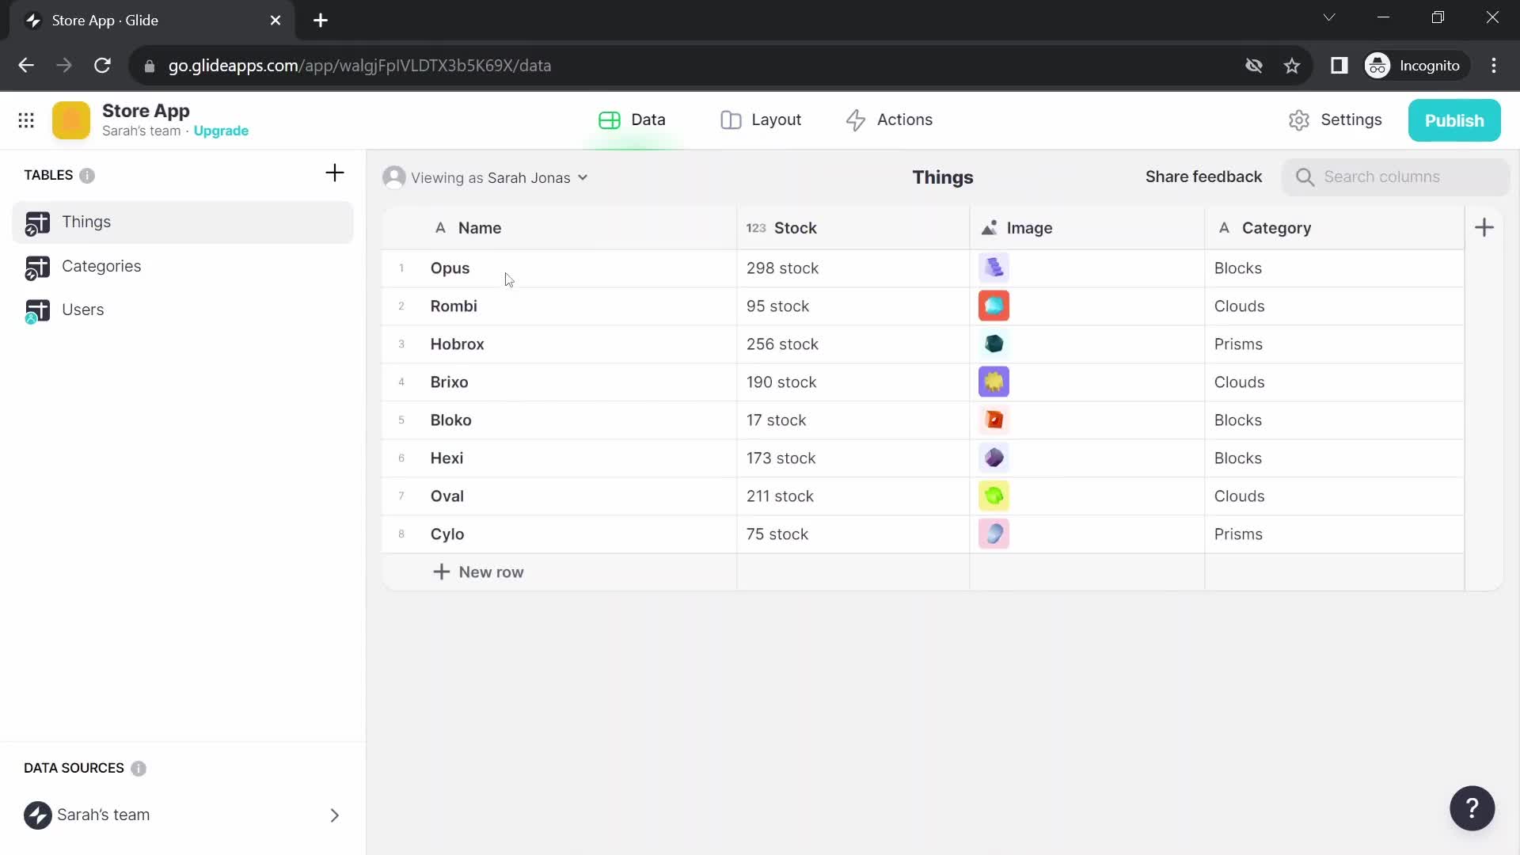Click the Things table icon

(x=36, y=222)
